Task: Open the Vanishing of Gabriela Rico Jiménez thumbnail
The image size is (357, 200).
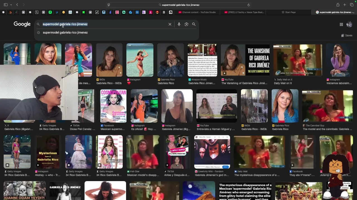Action: pos(245,60)
